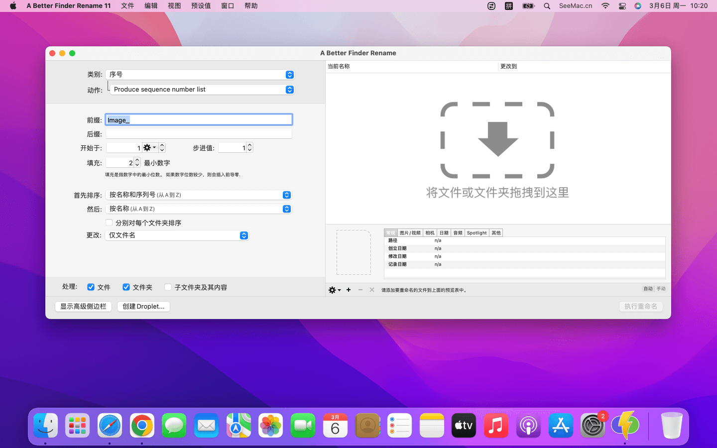Click the drop files arrow placeholder
The width and height of the screenshot is (717, 448).
click(497, 140)
